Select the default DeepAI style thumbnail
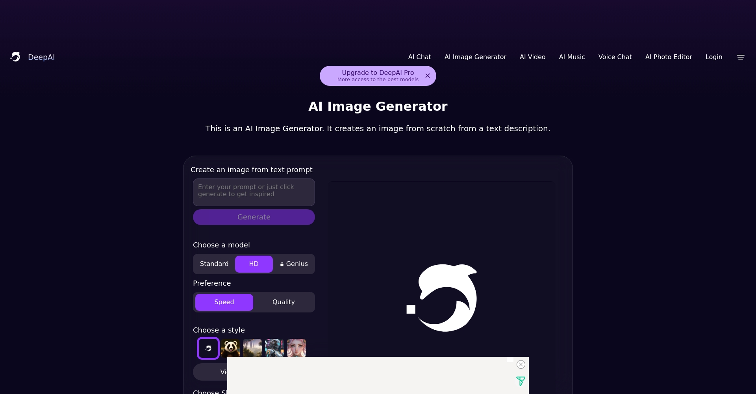756x394 pixels. pyautogui.click(x=208, y=348)
